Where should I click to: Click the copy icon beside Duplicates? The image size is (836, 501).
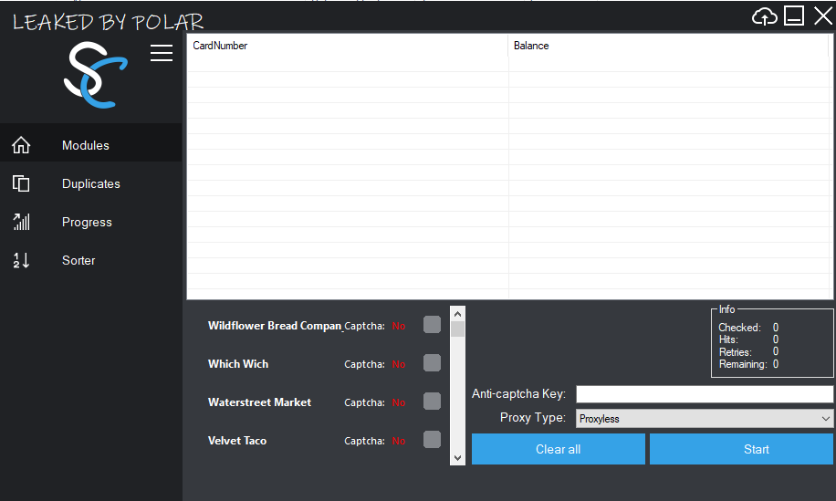[21, 183]
